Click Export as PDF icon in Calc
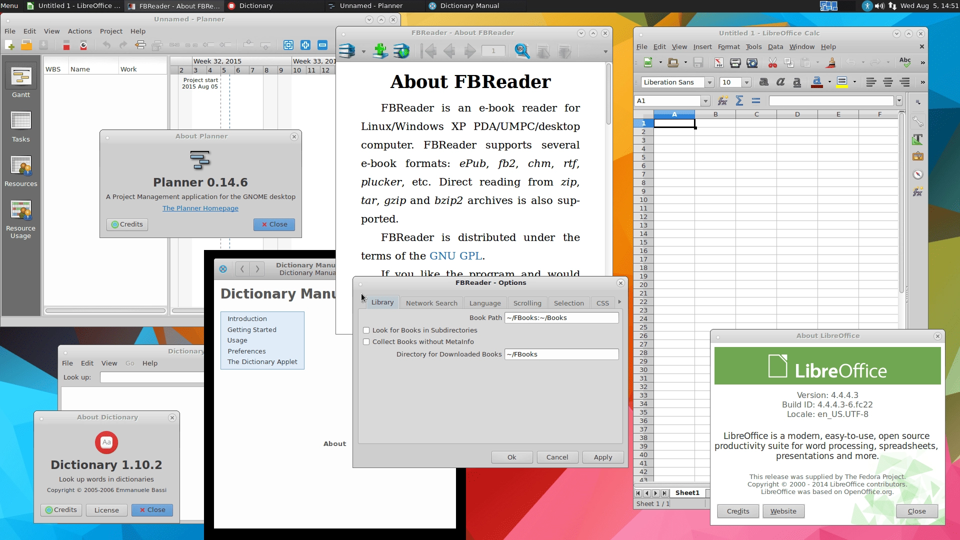 [x=718, y=63]
